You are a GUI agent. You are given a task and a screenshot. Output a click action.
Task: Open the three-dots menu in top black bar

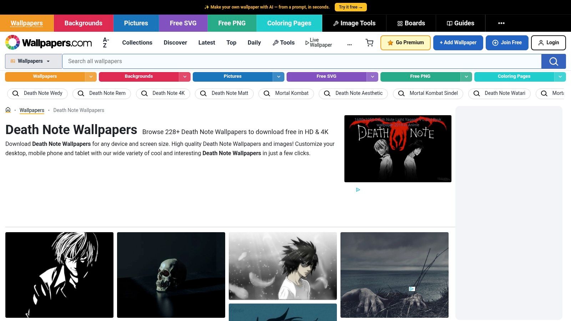coord(501,23)
